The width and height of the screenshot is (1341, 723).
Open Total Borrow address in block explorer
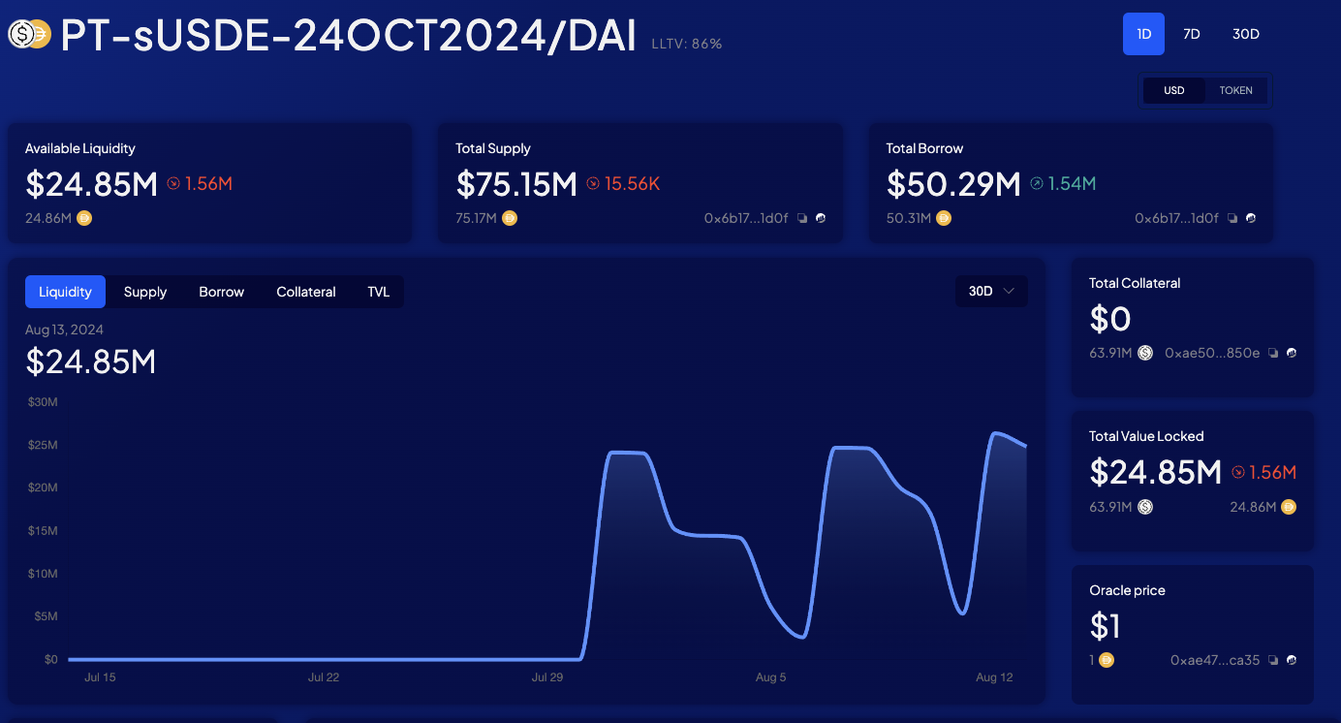point(1251,219)
